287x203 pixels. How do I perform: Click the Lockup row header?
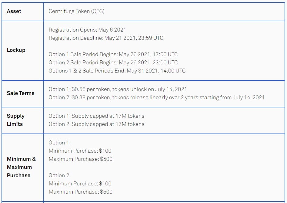pos(16,50)
